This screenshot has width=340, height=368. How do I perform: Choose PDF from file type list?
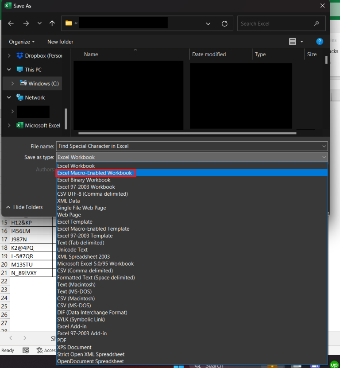tap(62, 340)
